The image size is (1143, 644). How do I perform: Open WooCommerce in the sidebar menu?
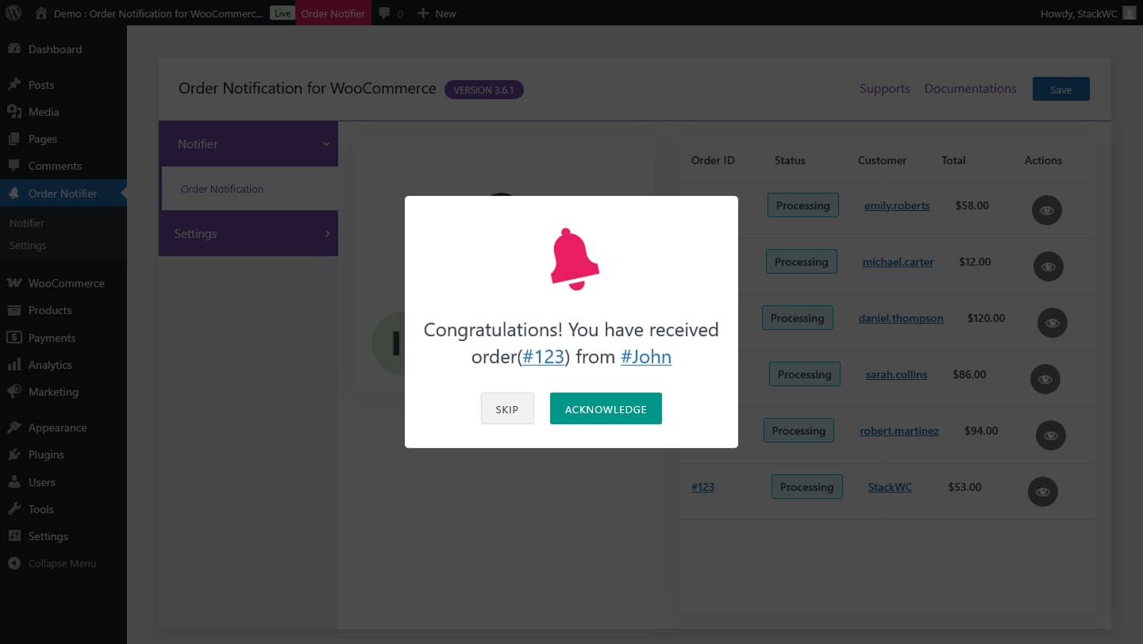point(66,283)
